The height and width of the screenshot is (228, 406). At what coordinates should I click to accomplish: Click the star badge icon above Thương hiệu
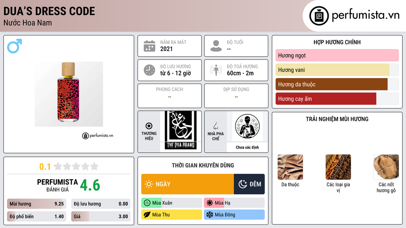[149, 126]
